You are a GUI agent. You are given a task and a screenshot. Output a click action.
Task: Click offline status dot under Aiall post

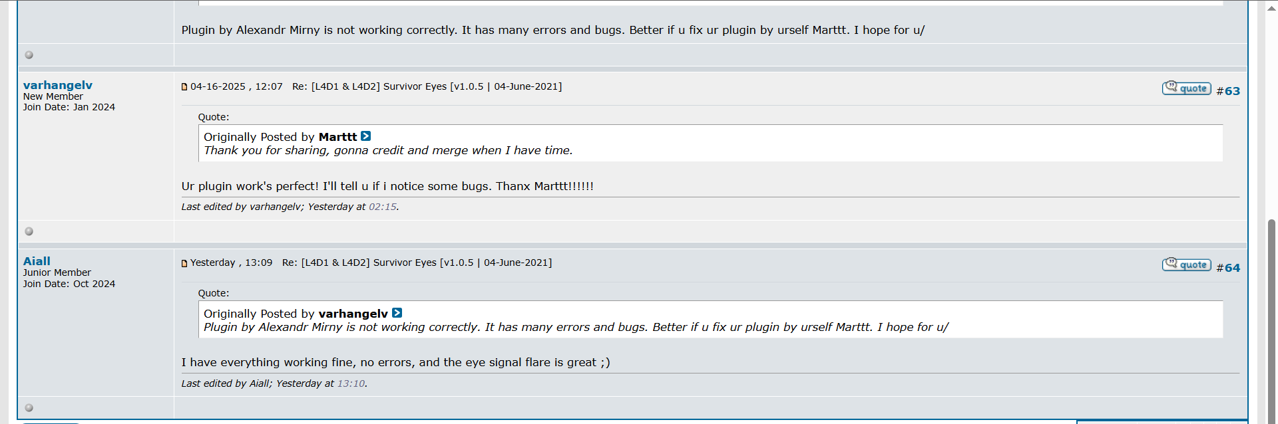tap(29, 407)
